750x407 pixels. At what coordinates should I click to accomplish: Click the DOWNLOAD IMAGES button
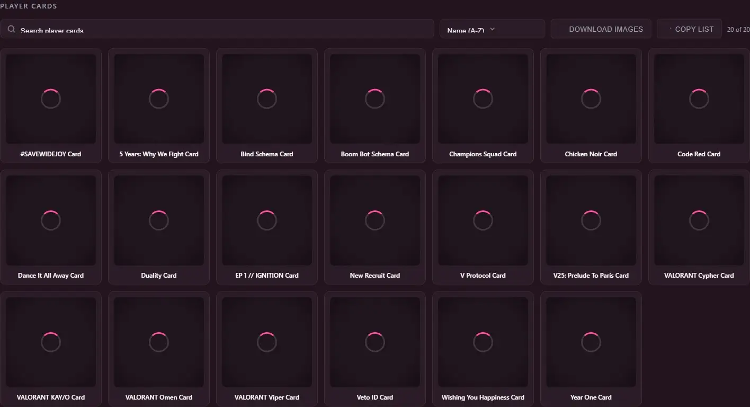coord(601,29)
